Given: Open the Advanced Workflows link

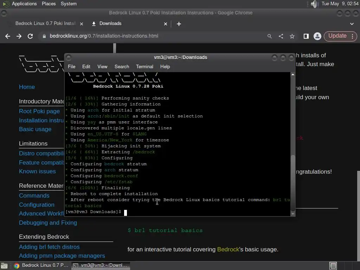Looking at the screenshot, I should click(41, 213).
